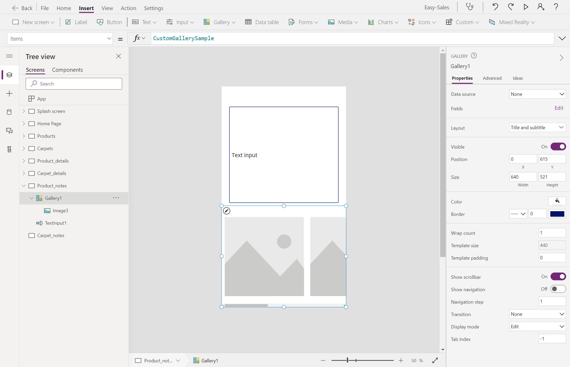Image resolution: width=570 pixels, height=367 pixels.
Task: Open the Data sources sidebar icon
Action: 9,112
